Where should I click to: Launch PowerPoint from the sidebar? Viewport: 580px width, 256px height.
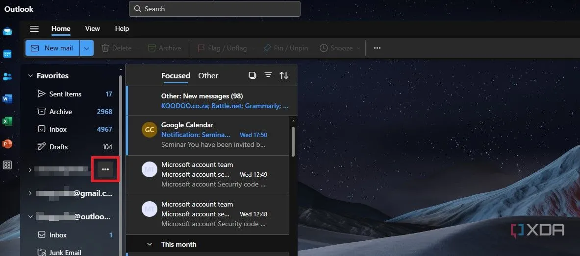tap(7, 143)
